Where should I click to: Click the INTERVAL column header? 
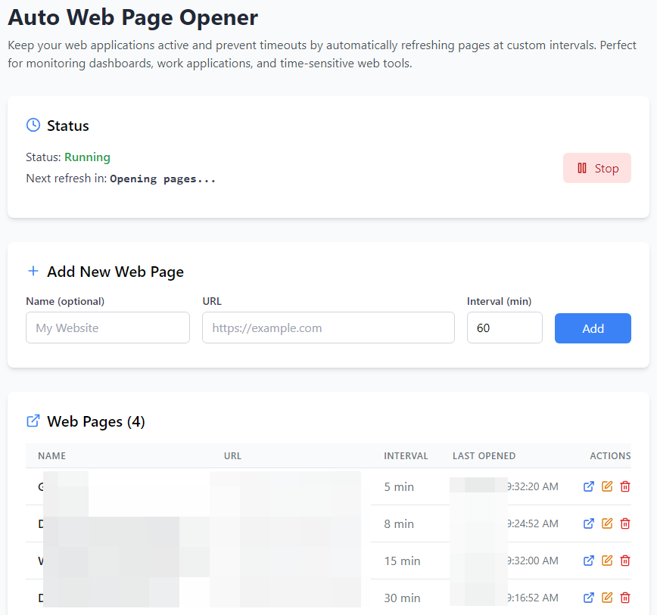pyautogui.click(x=406, y=456)
